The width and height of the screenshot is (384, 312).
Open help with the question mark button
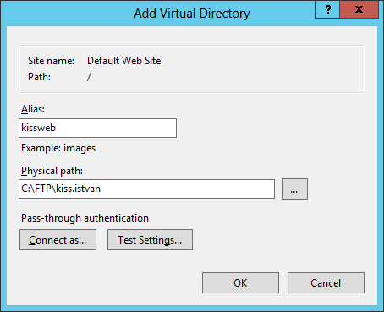327,9
